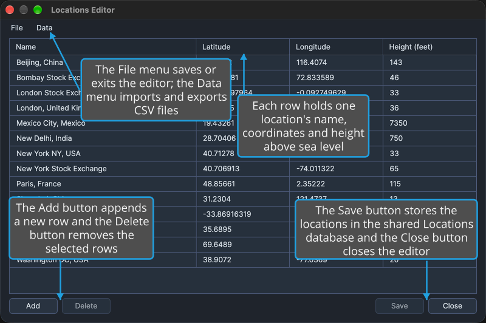Select the Mexico City, Mexico name cell
Viewport: 486px width, 323px height.
103,123
